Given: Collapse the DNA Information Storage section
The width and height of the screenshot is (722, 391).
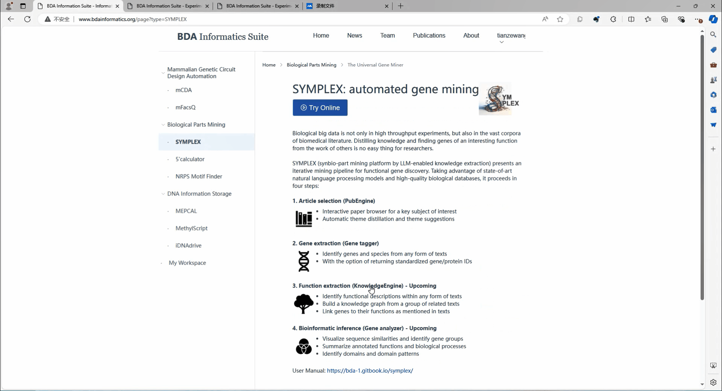Looking at the screenshot, I should click(x=163, y=194).
